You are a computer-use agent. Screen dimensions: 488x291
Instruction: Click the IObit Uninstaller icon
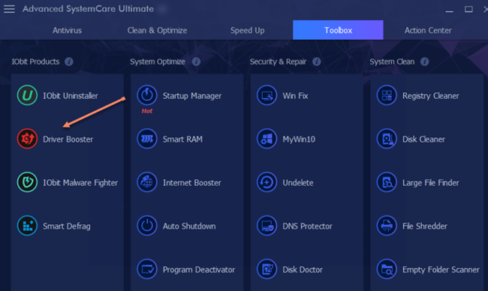[27, 95]
